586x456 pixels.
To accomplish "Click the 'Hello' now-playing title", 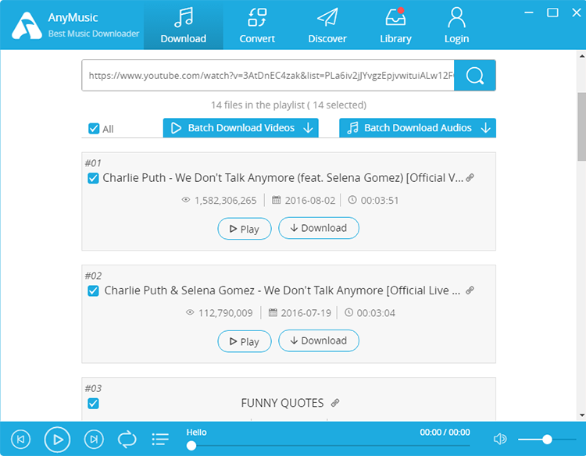I will pos(197,432).
